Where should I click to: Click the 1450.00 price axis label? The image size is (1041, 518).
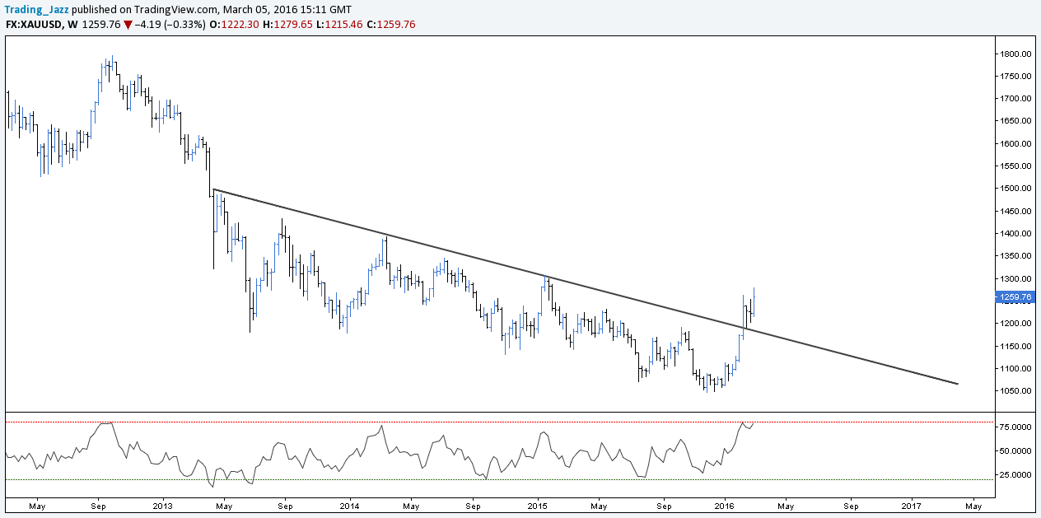1015,211
